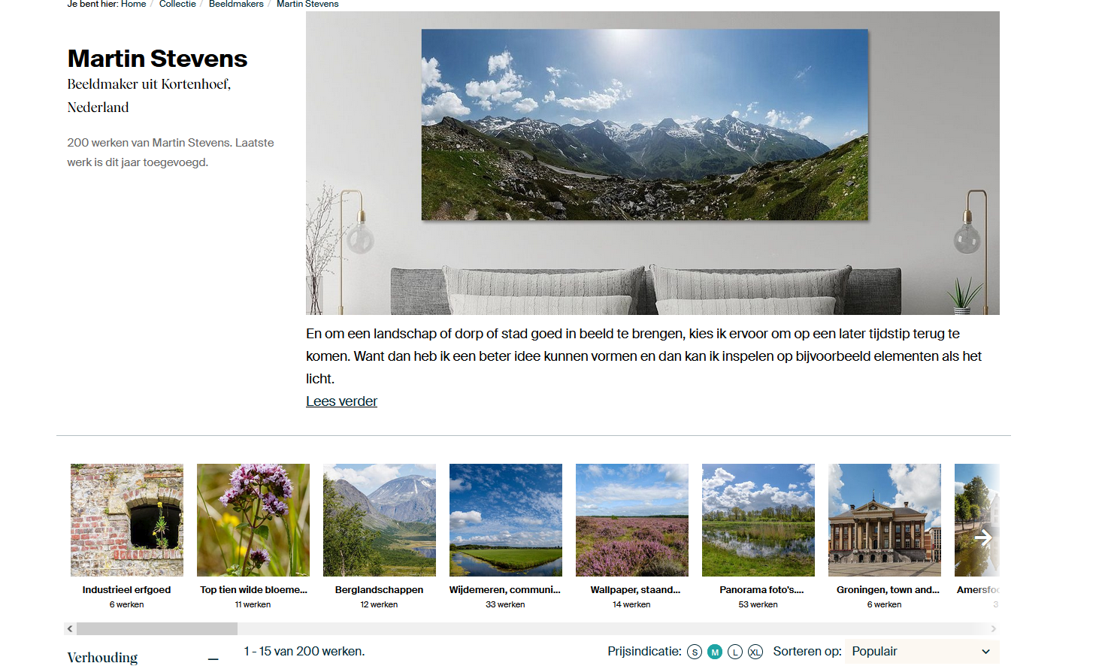Viewport: 1111px width, 672px height.
Task: Select price indication size XL
Action: (x=755, y=652)
